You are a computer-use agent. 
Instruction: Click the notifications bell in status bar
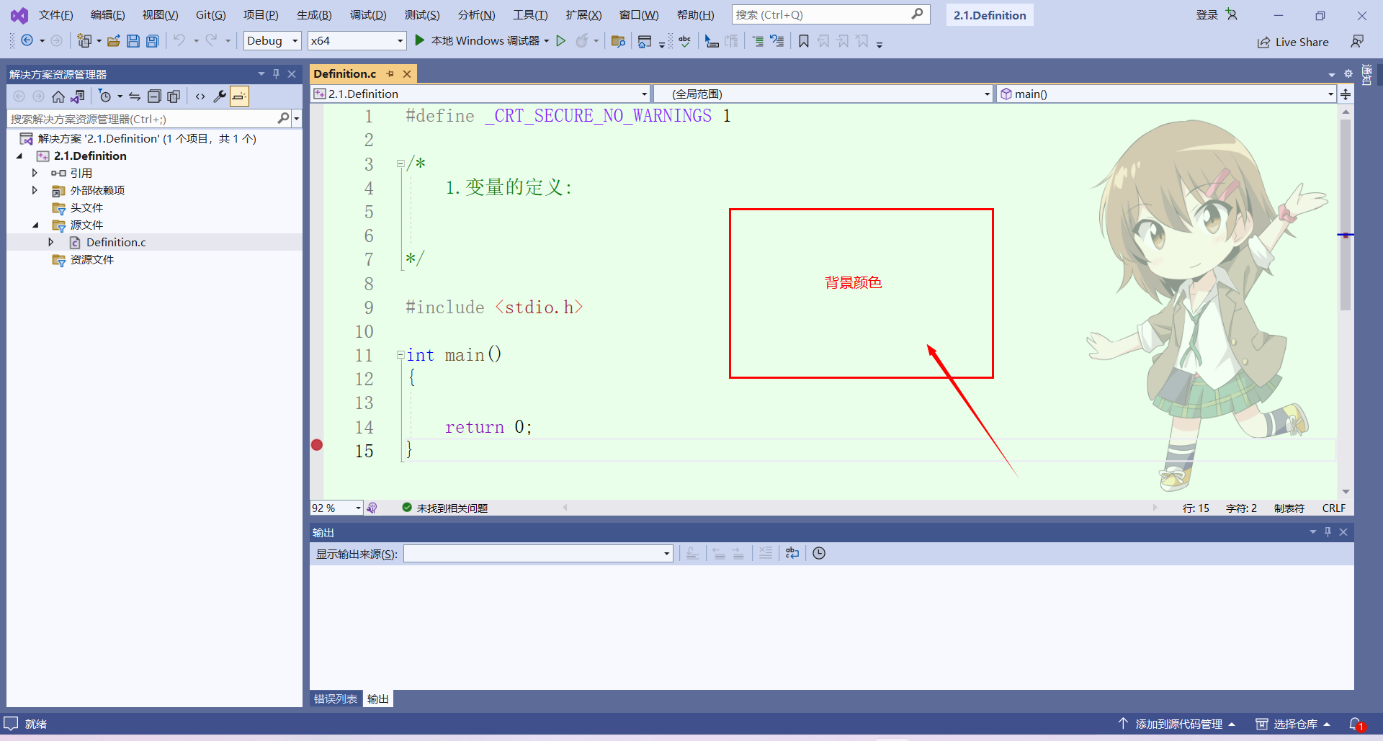(1356, 724)
